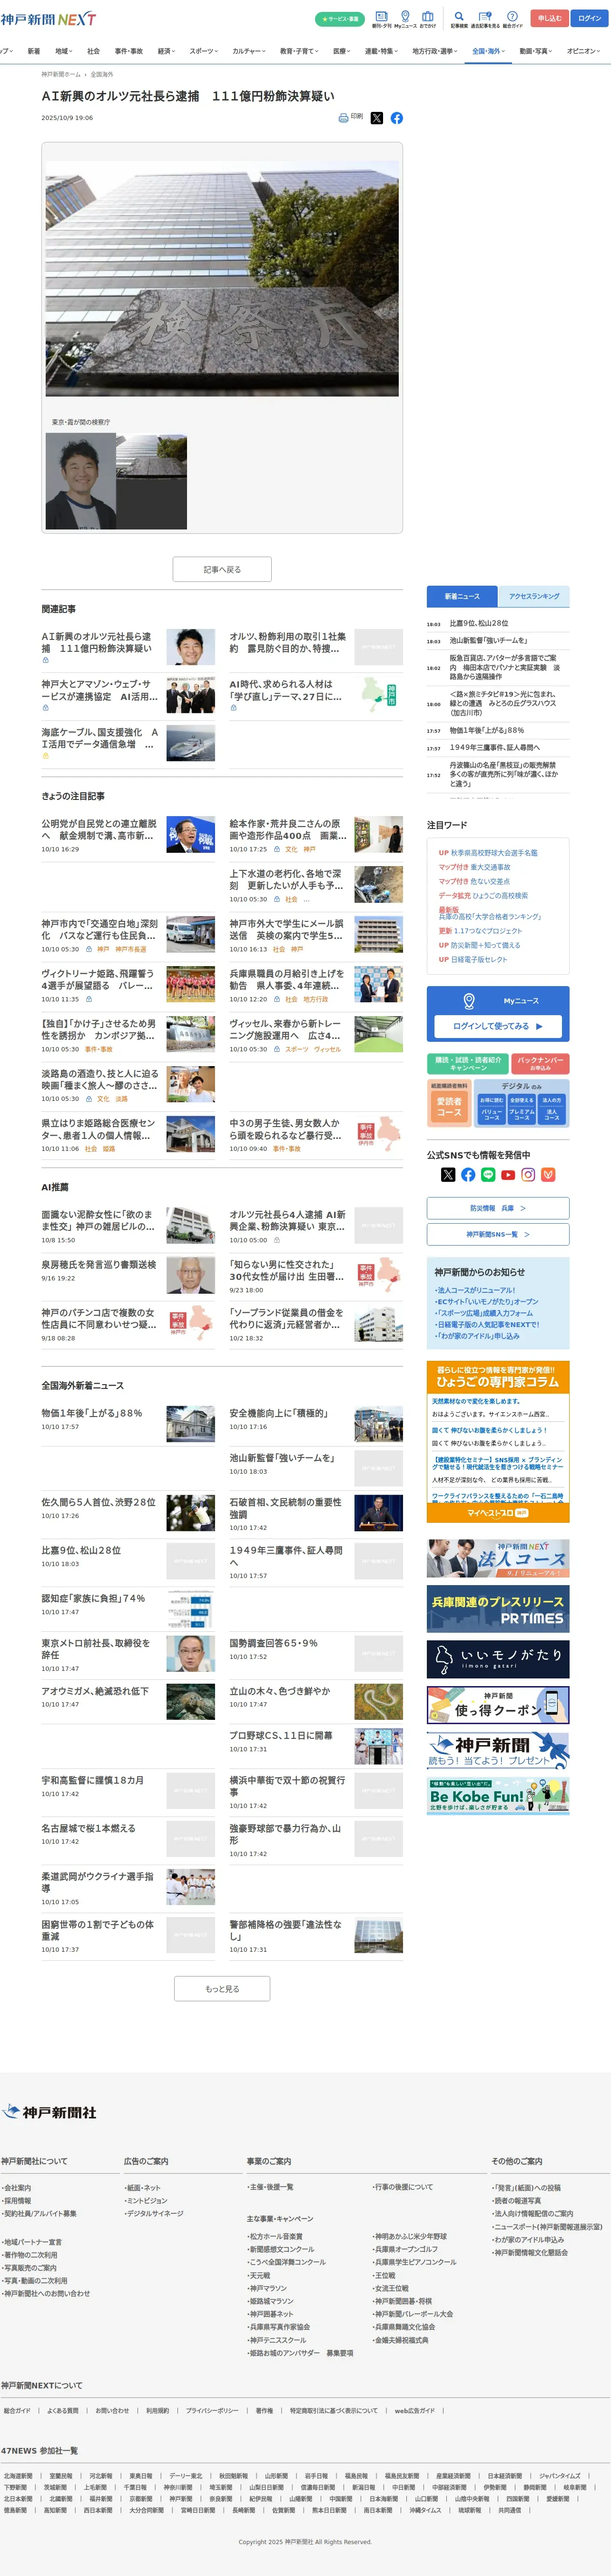Open the smiling man portrait thumbnail
Viewport: 611px width, 2576px height.
(x=80, y=481)
